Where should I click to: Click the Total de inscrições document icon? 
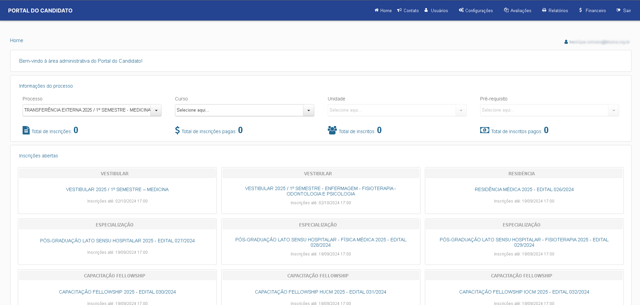click(x=26, y=130)
